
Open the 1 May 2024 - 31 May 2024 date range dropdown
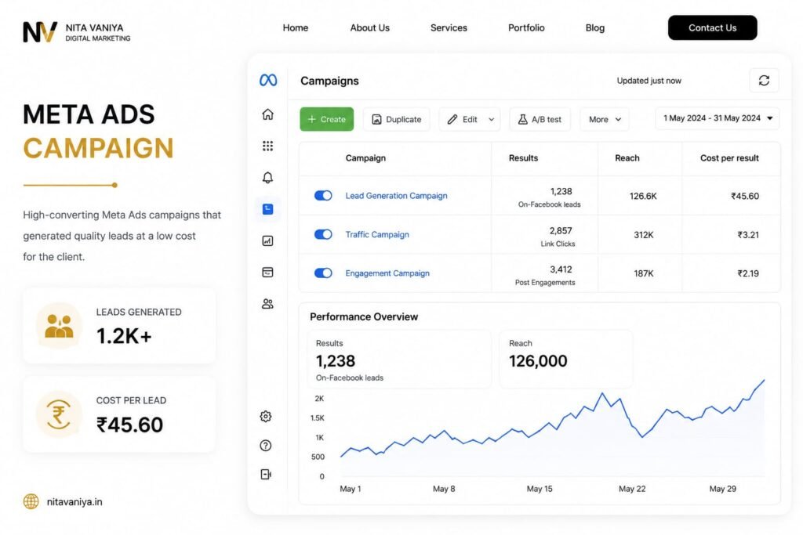718,118
